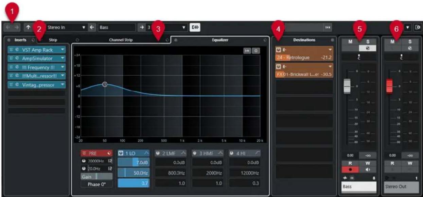Viewport: 423px width, 197px height.
Task: Select the Destinations tab
Action: (305, 40)
